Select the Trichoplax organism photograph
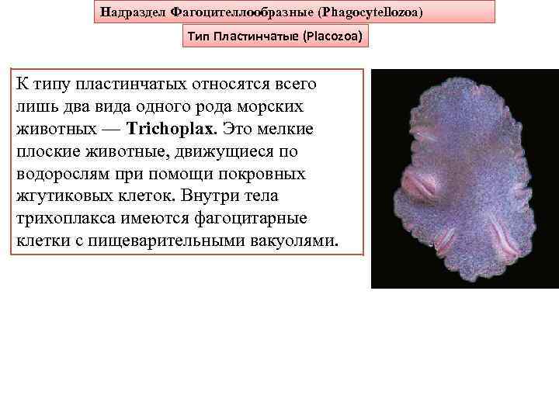Screen dimensions: 559x419 tap(465, 178)
